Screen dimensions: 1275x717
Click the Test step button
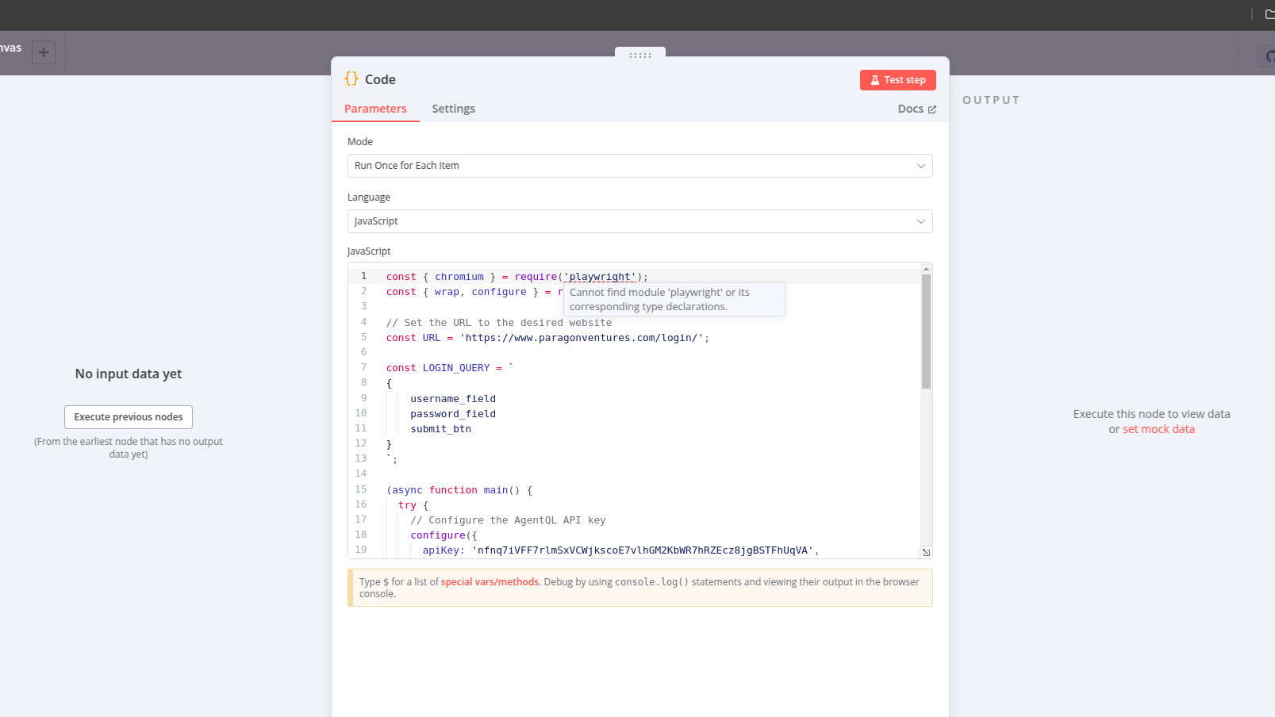897,80
